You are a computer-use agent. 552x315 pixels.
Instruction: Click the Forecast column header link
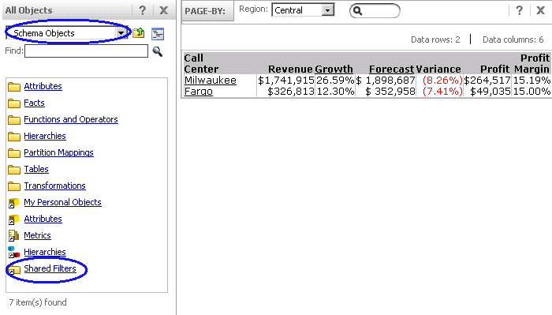click(x=391, y=69)
